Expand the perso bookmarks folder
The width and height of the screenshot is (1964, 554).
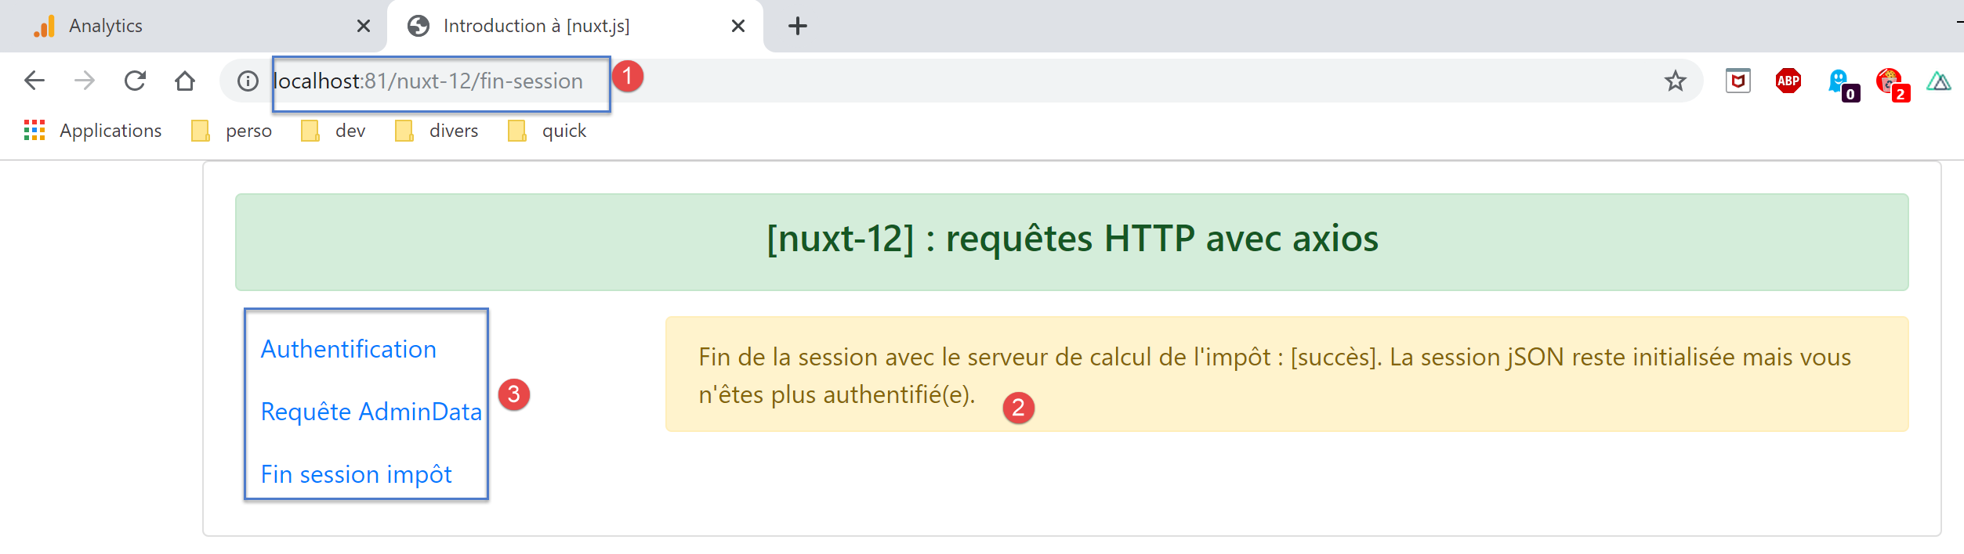pos(232,131)
